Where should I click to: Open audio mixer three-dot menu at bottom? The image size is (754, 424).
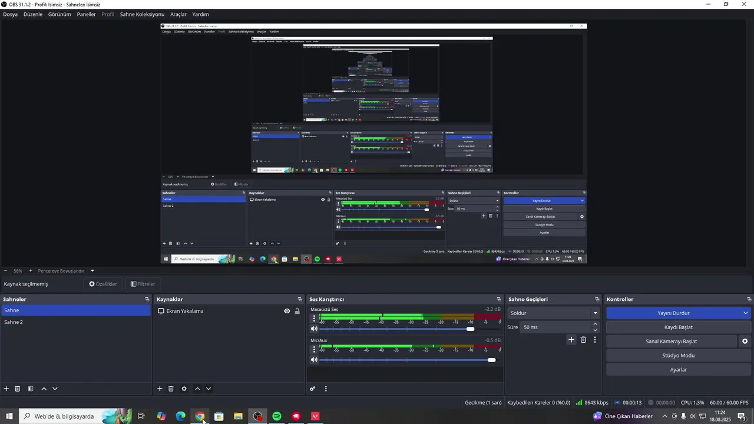(326, 389)
